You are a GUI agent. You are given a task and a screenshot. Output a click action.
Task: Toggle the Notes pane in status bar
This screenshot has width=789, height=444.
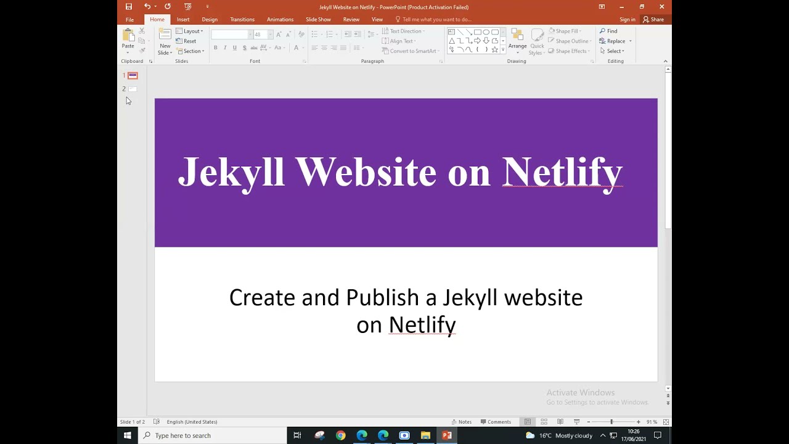click(461, 422)
